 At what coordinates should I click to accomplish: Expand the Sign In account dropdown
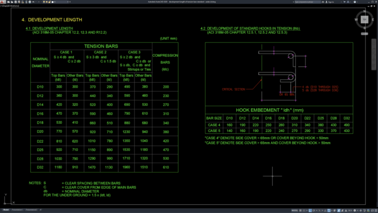(x=341, y=2)
